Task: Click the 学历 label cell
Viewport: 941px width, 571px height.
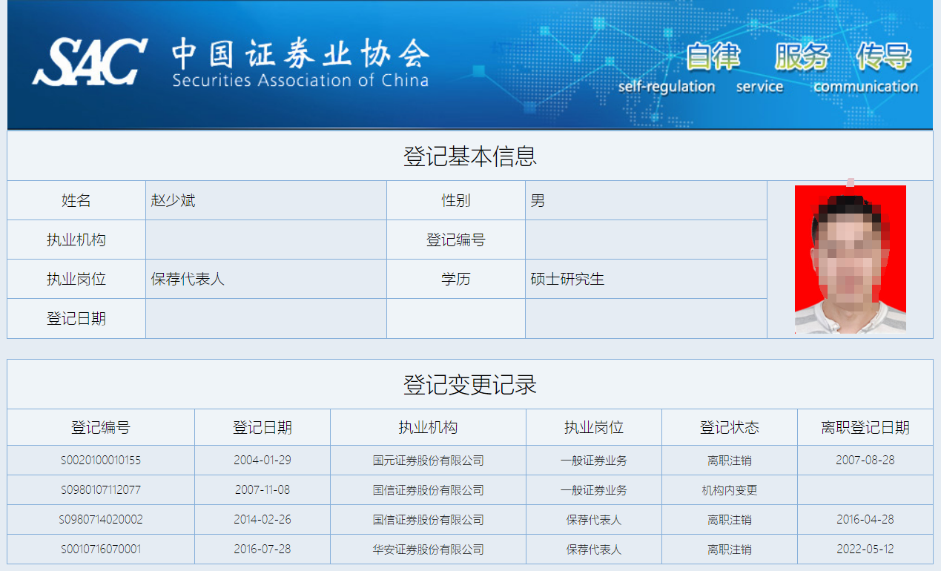Action: point(456,279)
